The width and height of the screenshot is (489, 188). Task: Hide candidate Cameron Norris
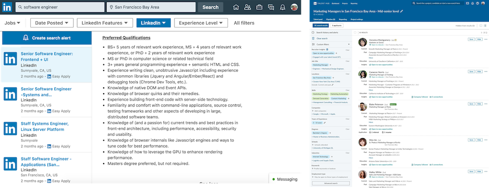click(479, 72)
